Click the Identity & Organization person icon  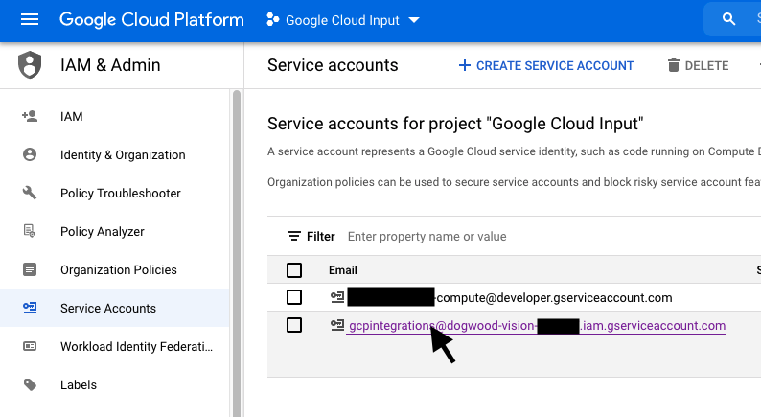coord(30,154)
